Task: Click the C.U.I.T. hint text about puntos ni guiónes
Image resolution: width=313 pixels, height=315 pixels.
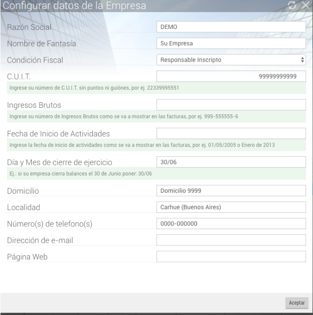Action: click(94, 88)
